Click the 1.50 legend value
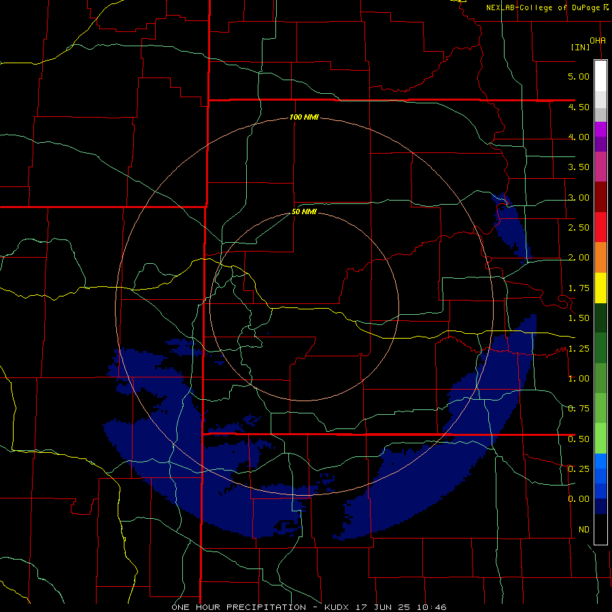The image size is (612, 612). point(579,318)
